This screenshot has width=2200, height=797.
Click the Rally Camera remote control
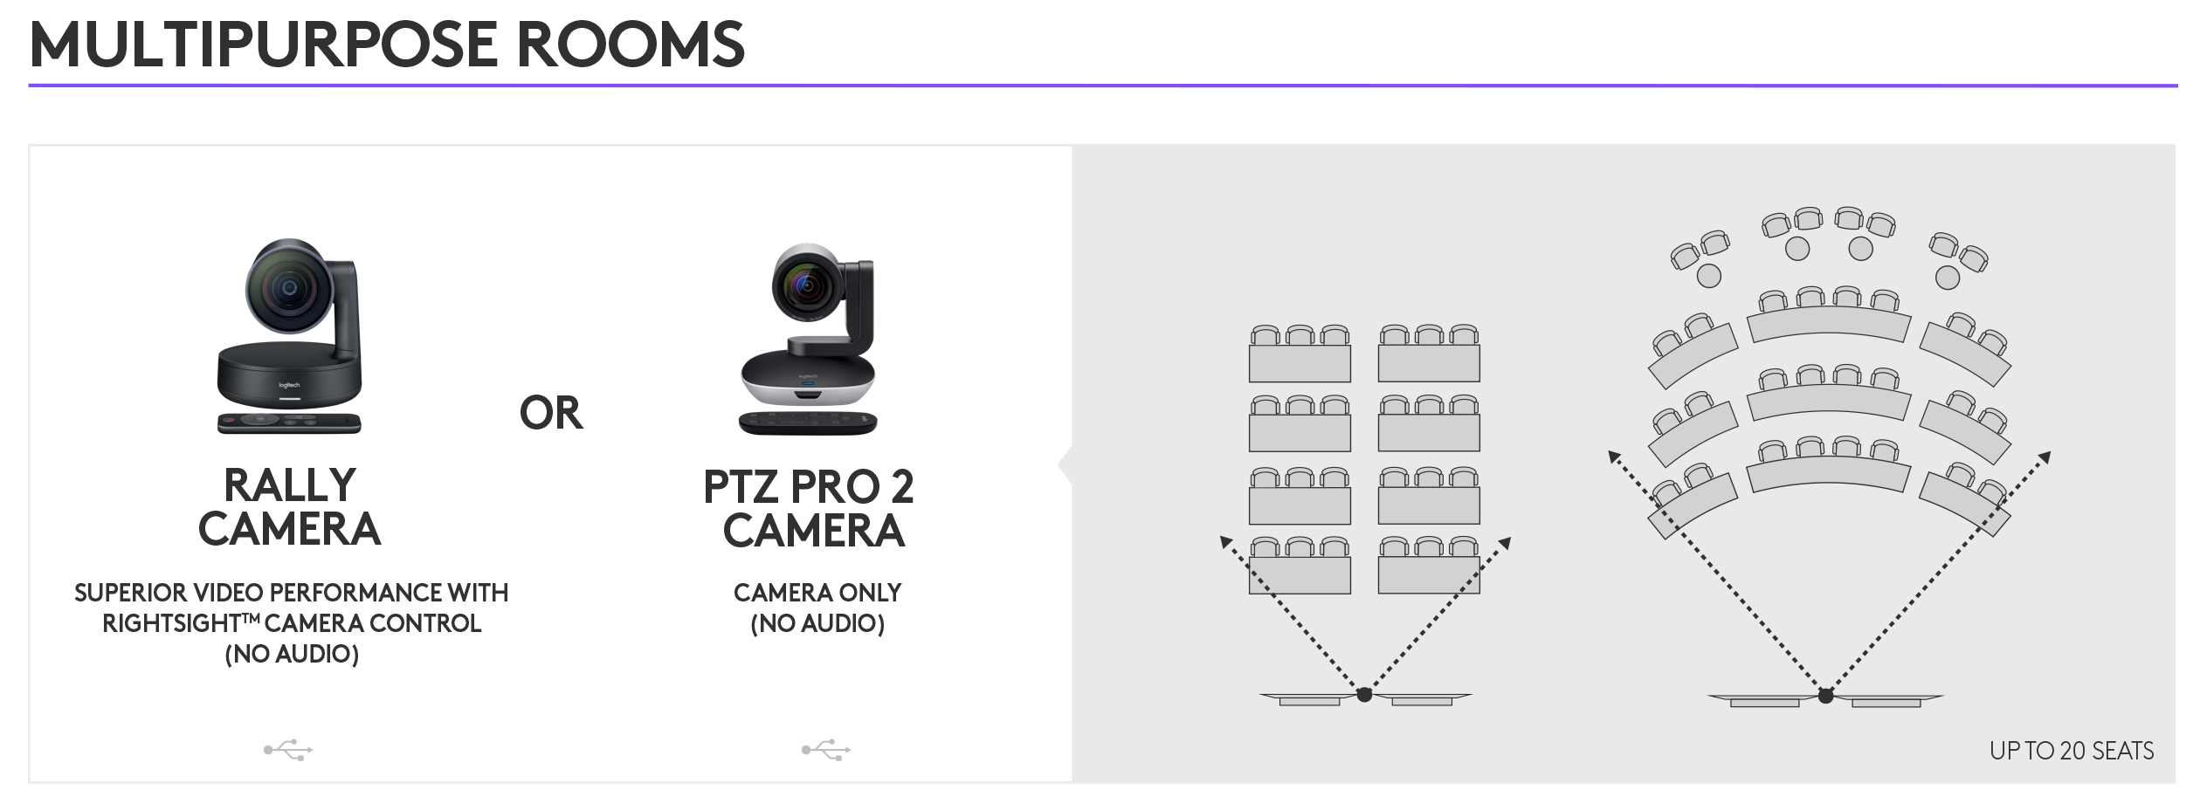(x=289, y=423)
